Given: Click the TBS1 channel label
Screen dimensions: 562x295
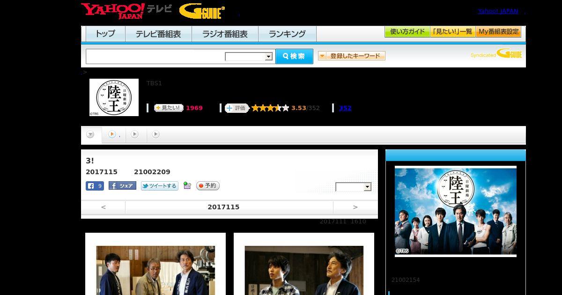Looking at the screenshot, I should click(x=154, y=83).
